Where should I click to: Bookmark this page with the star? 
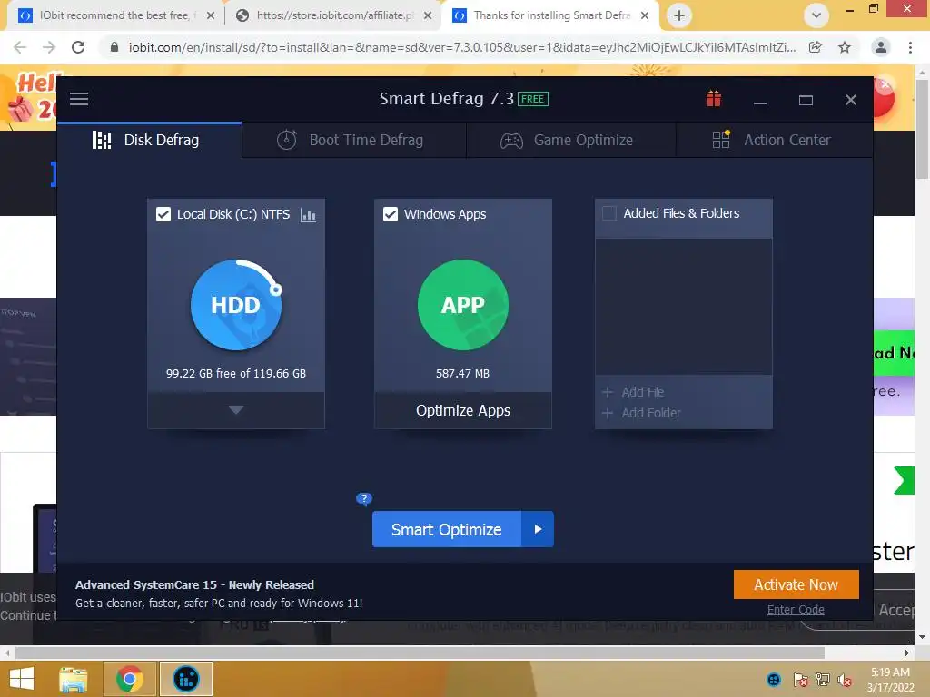pyautogui.click(x=845, y=47)
